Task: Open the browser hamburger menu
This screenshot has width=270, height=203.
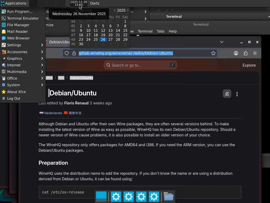Action: pos(255,53)
